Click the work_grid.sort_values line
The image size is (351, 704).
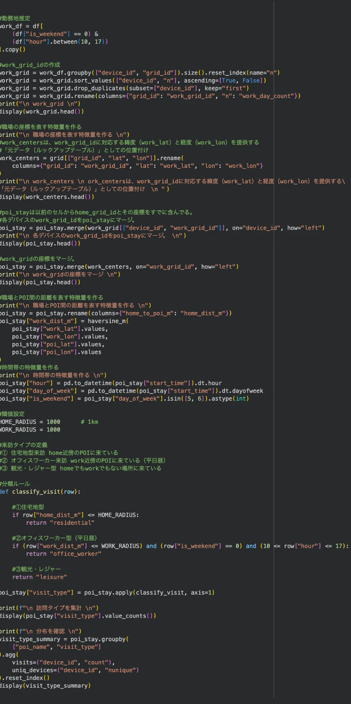tap(133, 80)
